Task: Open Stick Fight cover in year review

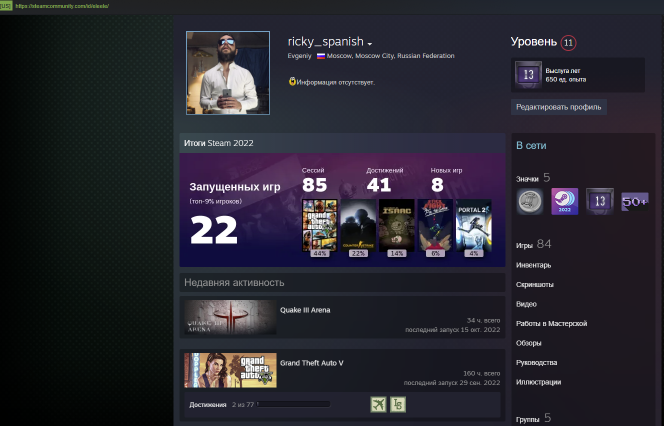Action: point(435,225)
